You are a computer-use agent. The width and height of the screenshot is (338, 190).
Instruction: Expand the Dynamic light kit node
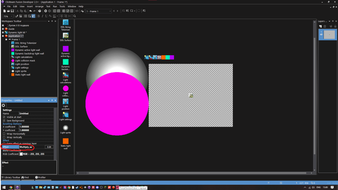coord(3,32)
